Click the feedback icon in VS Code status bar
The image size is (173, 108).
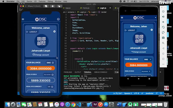[157, 93]
